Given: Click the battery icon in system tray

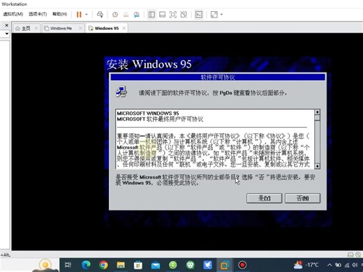Looking at the screenshot, I should (x=338, y=265).
